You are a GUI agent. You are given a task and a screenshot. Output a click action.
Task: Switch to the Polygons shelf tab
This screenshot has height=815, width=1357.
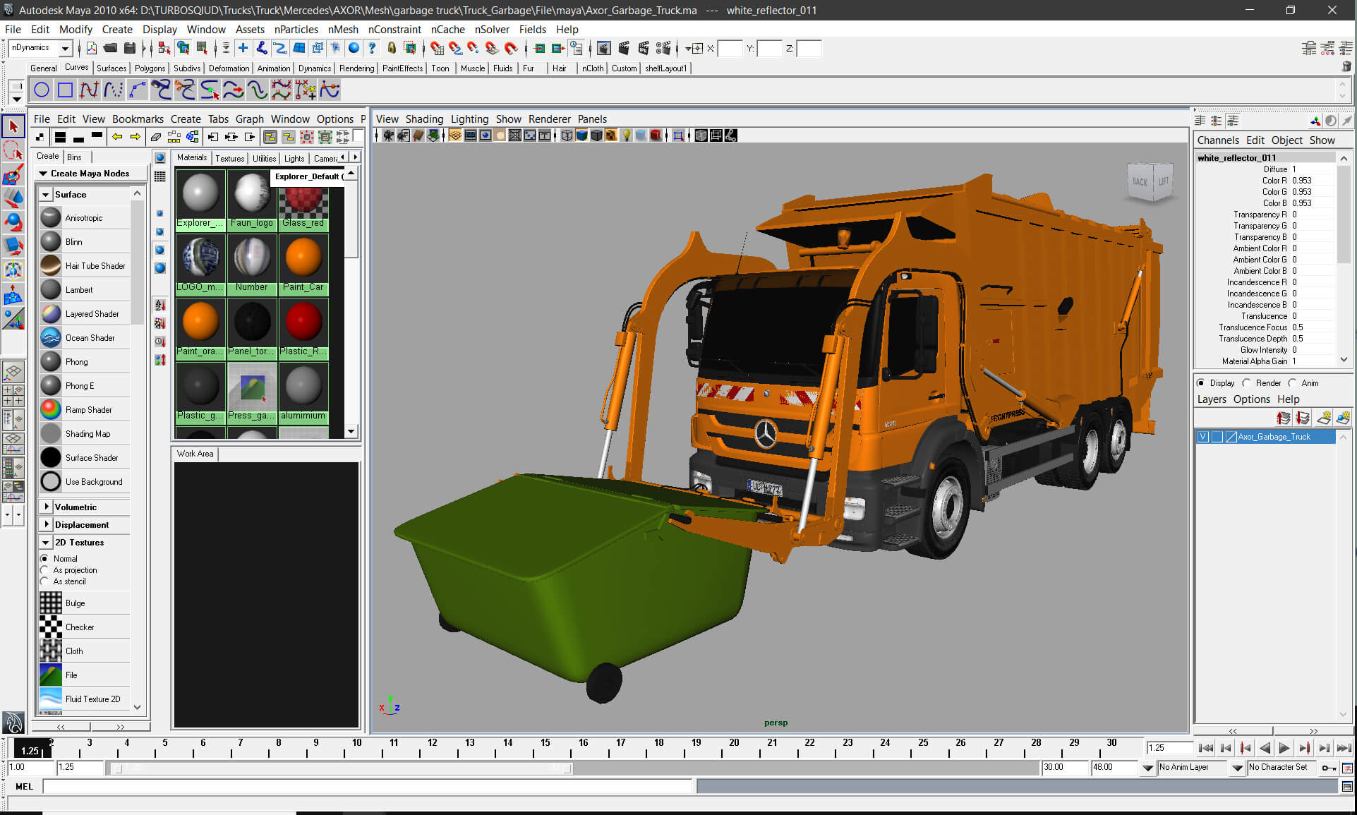click(x=150, y=68)
